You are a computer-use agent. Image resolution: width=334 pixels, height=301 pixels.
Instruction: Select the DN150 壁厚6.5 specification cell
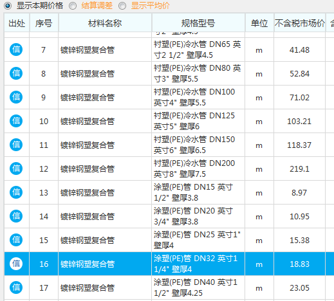tap(198, 145)
